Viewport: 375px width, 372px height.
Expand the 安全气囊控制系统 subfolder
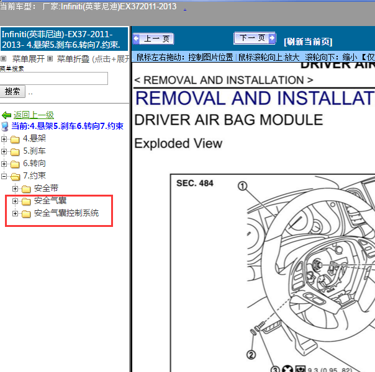15,213
